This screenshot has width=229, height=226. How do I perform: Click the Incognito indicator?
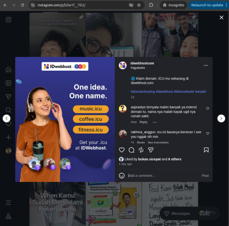tap(174, 5)
